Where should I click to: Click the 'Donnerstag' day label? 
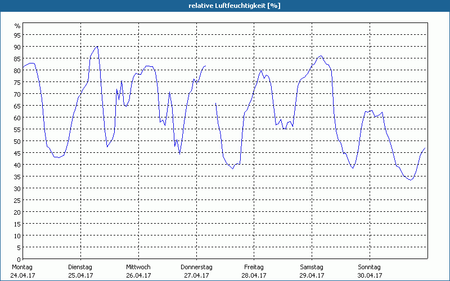click(x=196, y=268)
